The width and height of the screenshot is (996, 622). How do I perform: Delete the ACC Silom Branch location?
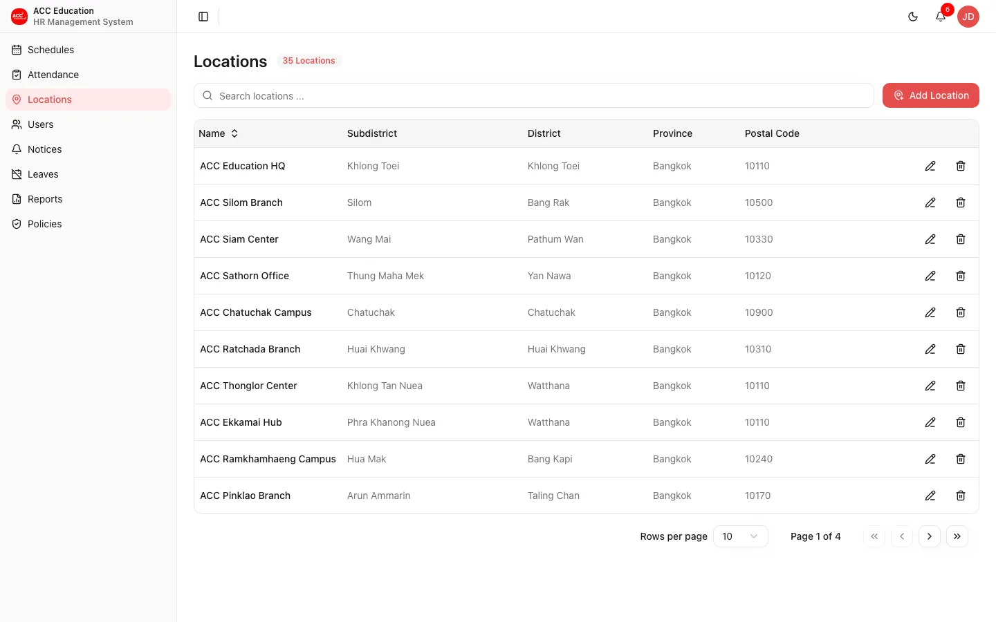(x=961, y=202)
